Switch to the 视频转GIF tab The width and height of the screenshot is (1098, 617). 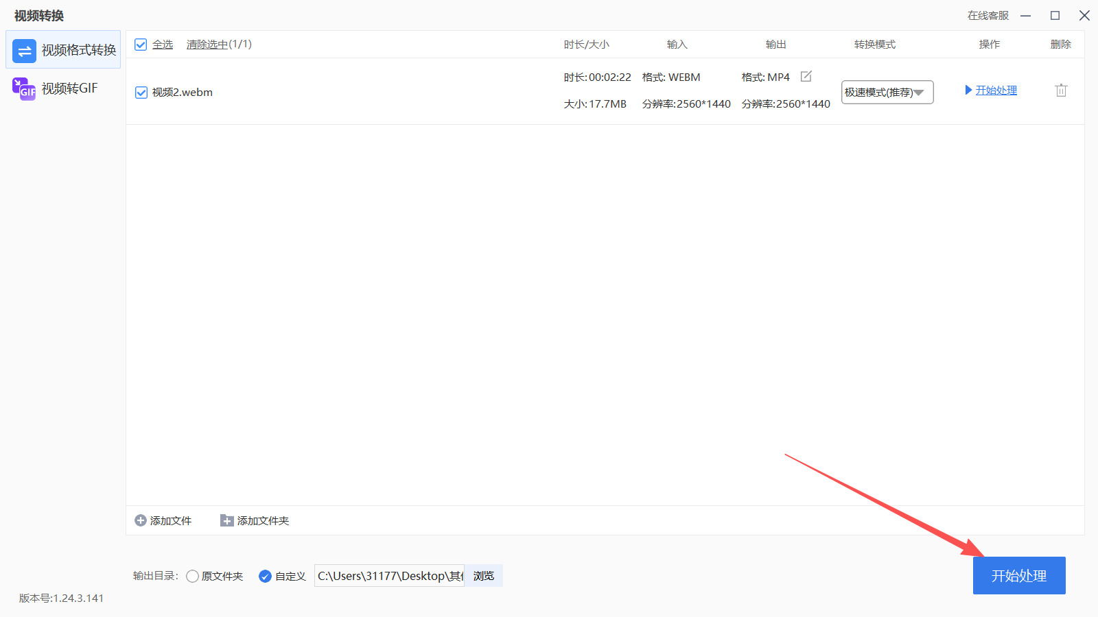pos(63,88)
